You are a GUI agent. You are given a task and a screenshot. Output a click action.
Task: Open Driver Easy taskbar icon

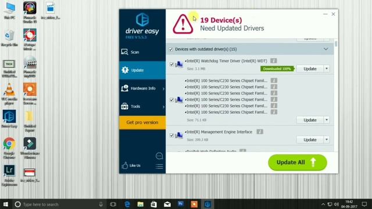208,204
